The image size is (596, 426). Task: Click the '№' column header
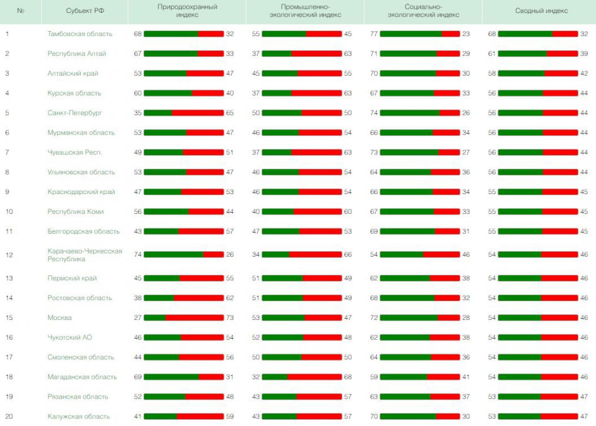[x=21, y=11]
